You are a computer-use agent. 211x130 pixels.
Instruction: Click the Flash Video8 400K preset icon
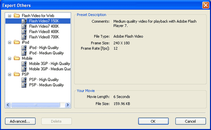24,32
